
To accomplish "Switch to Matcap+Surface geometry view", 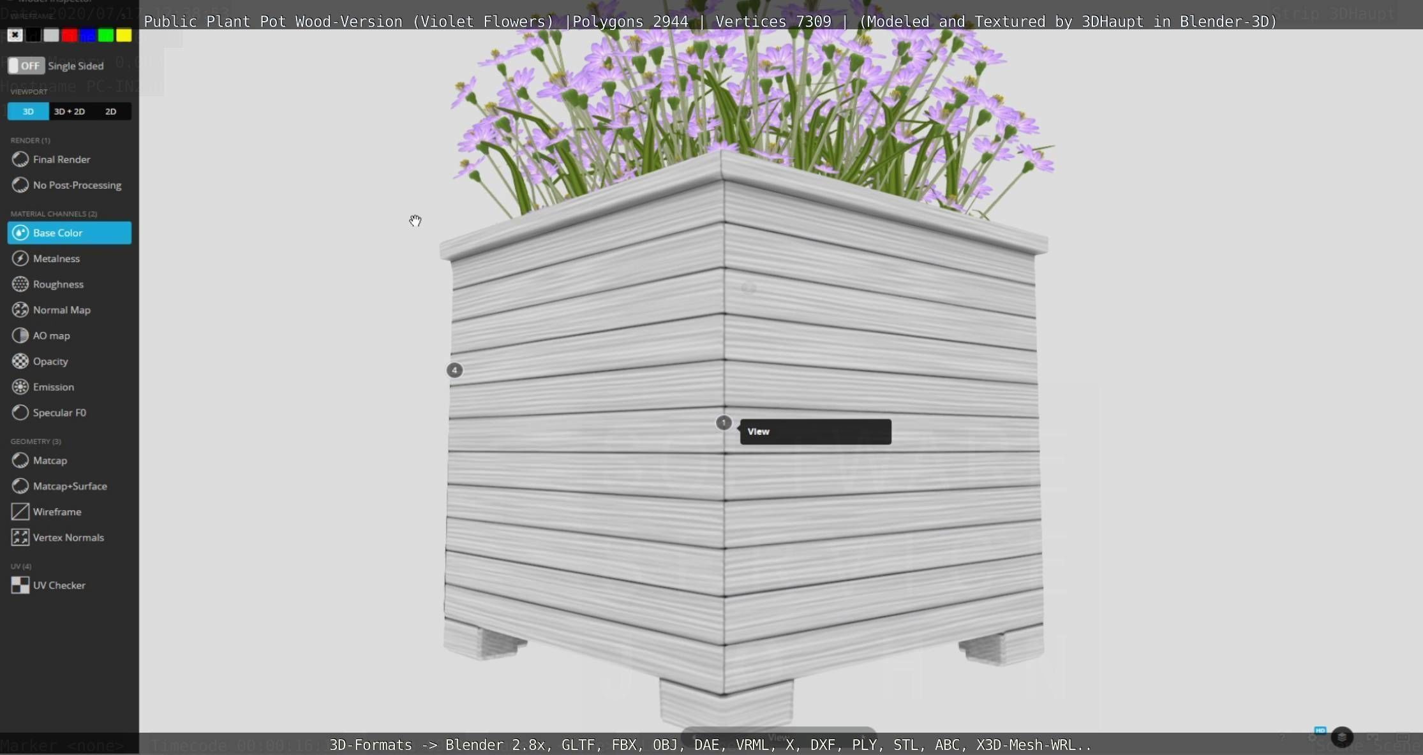I will pos(69,486).
